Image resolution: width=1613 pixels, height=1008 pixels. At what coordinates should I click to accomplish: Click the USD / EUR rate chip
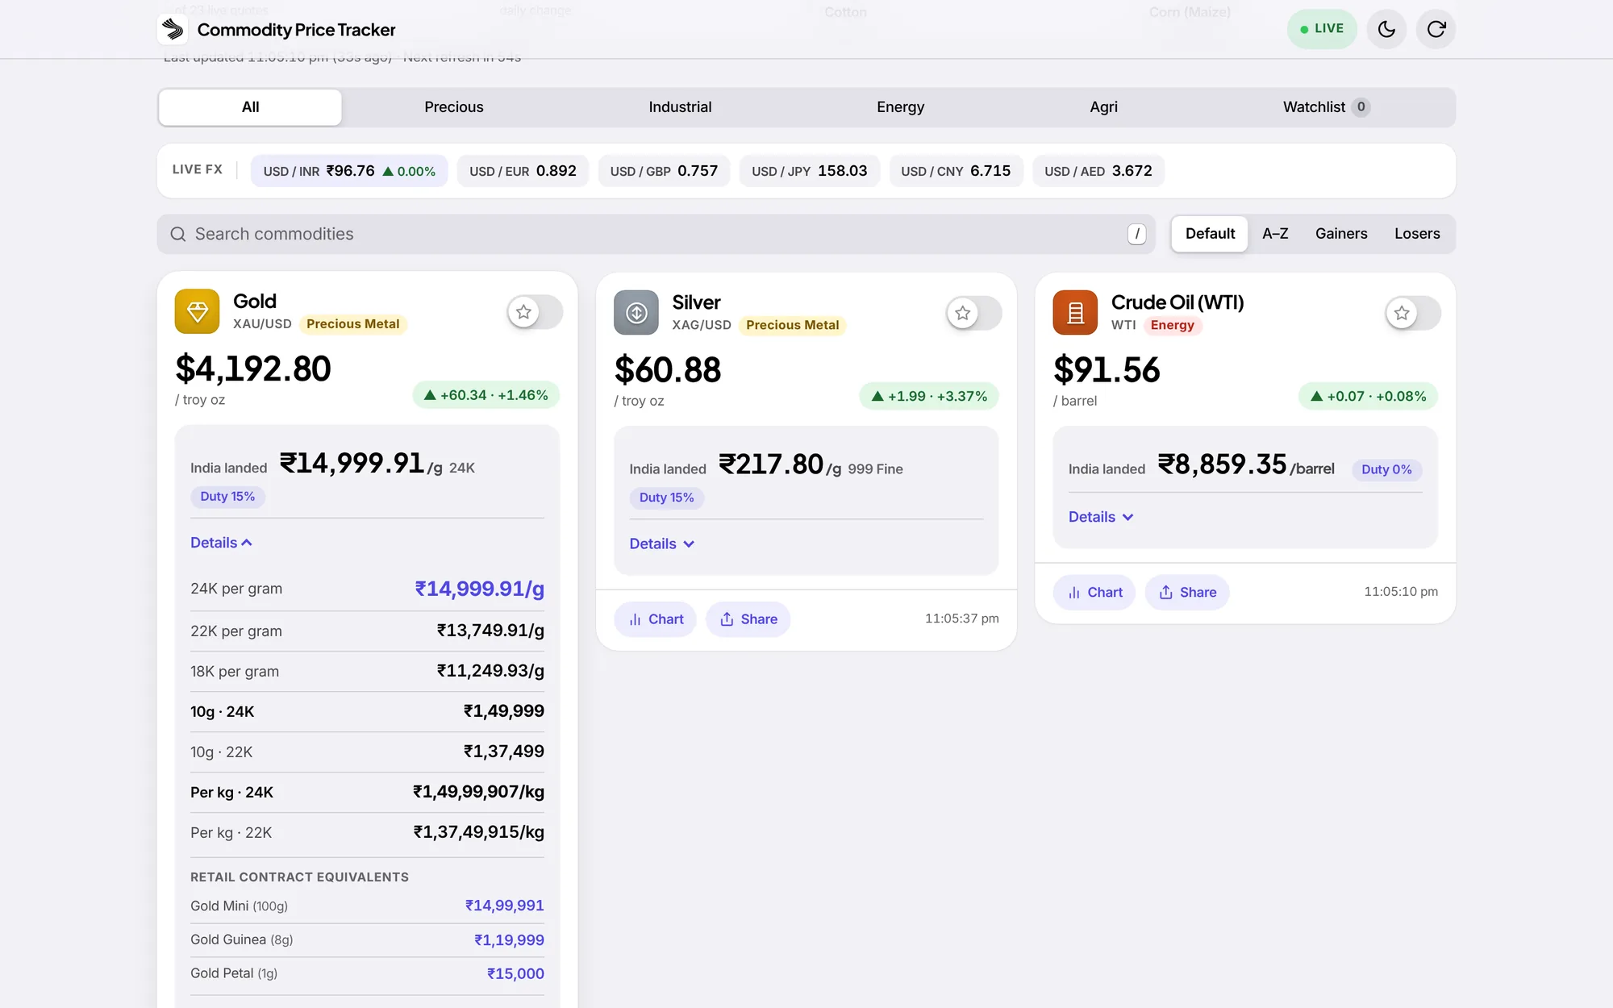click(x=523, y=171)
